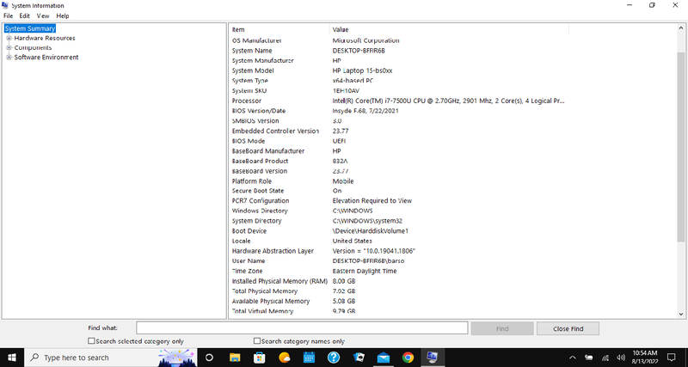This screenshot has width=688, height=367.
Task: Show hidden system tray icons
Action: click(573, 358)
